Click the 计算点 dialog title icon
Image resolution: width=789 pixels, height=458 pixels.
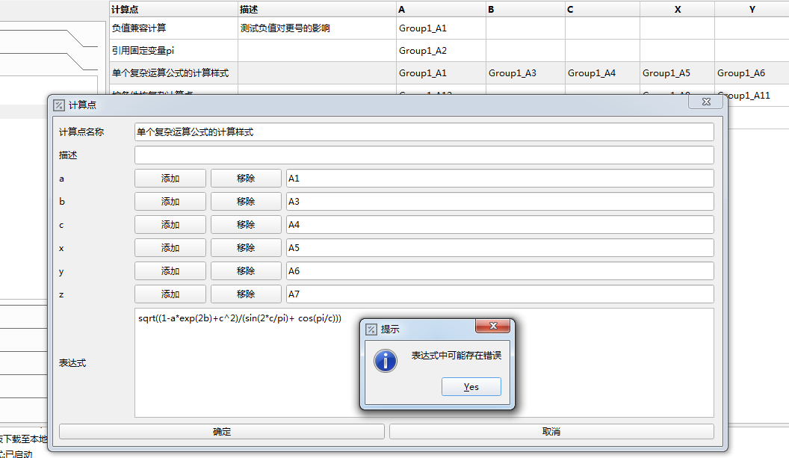(60, 105)
